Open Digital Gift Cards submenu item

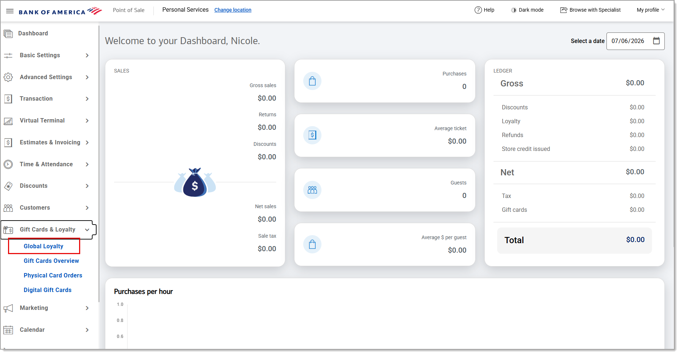(x=47, y=290)
